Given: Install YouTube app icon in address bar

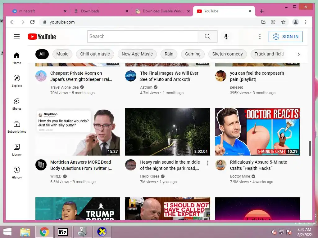Looking at the screenshot, I should 263,22.
